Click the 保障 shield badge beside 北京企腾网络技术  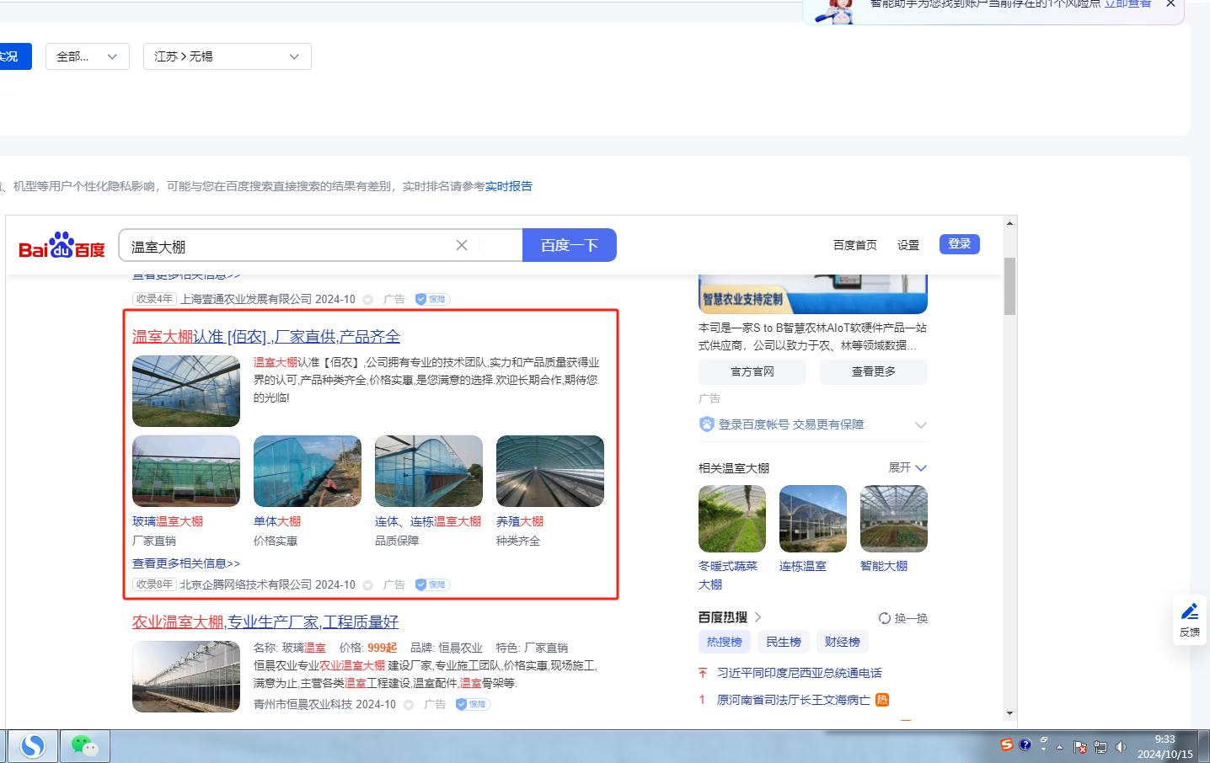433,584
